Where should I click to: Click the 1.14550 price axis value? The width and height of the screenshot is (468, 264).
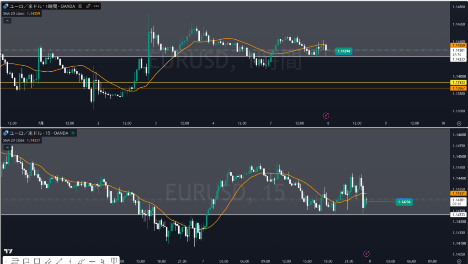click(x=458, y=146)
